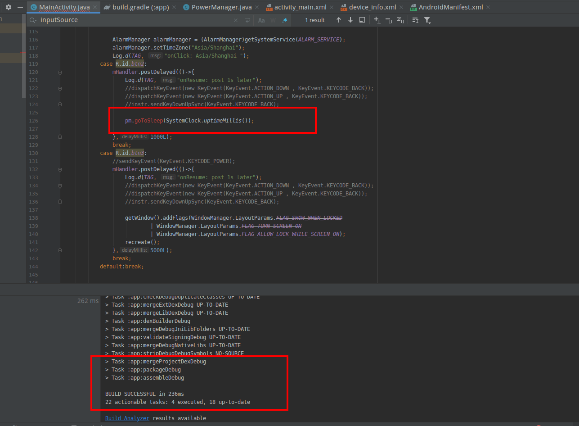
Task: Close the device_info.xml tab
Action: (x=402, y=7)
